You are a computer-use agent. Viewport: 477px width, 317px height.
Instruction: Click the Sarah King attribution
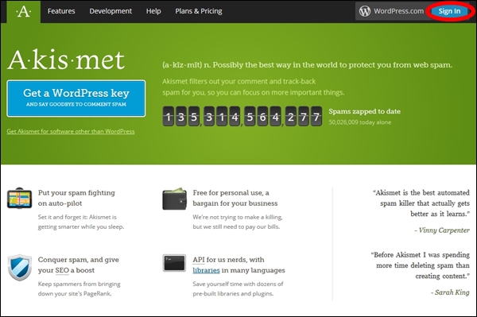pyautogui.click(x=450, y=292)
